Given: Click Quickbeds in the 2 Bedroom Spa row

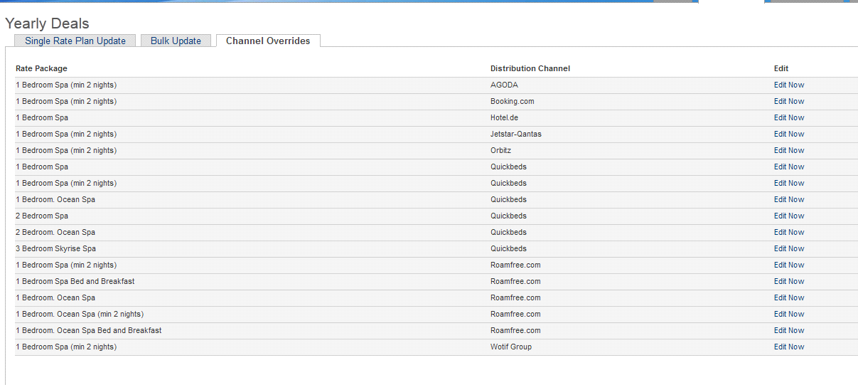Looking at the screenshot, I should coord(508,216).
